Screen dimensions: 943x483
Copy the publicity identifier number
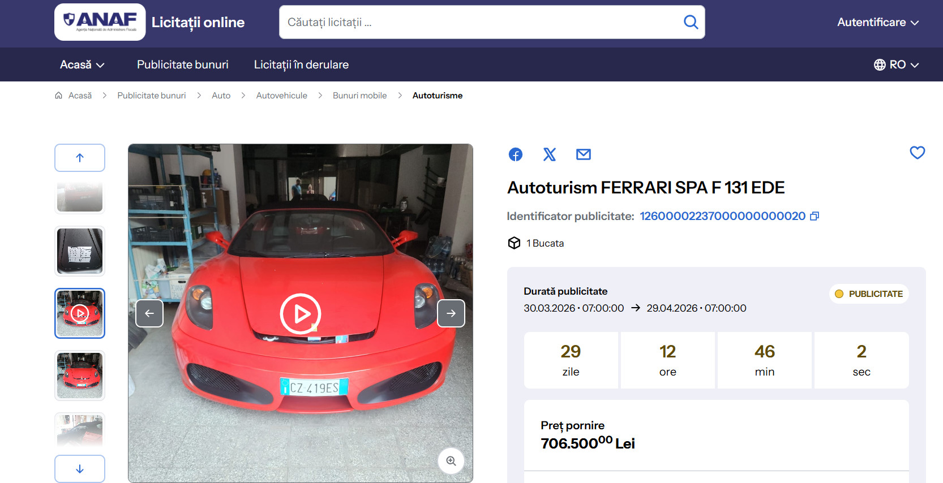[815, 216]
